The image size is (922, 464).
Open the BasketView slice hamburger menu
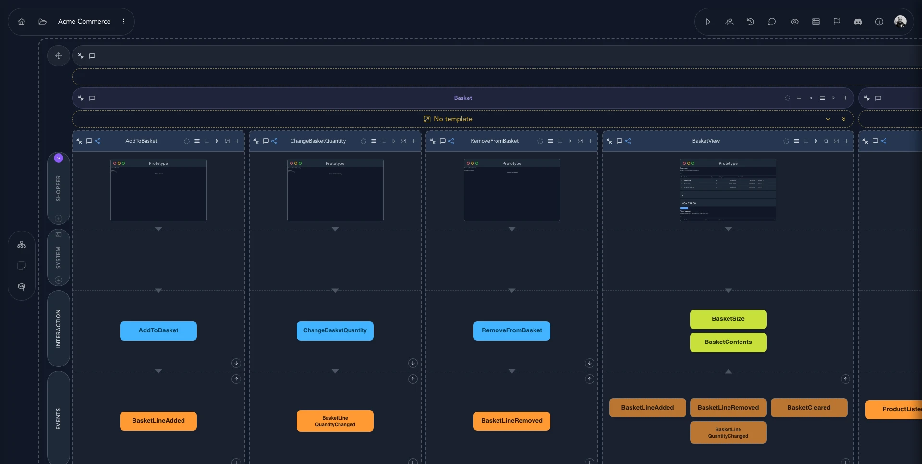tap(796, 141)
